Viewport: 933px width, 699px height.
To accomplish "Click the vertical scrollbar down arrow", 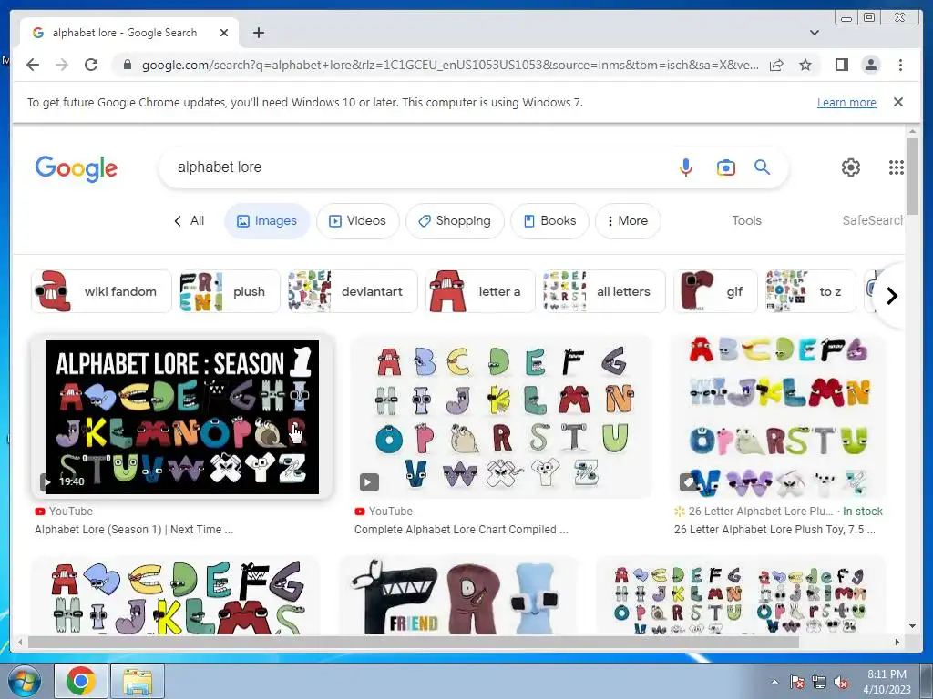I will [912, 626].
